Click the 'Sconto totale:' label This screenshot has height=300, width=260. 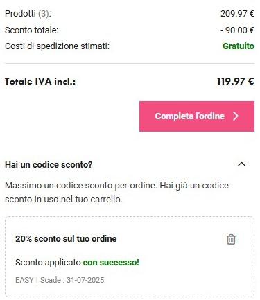click(x=31, y=30)
